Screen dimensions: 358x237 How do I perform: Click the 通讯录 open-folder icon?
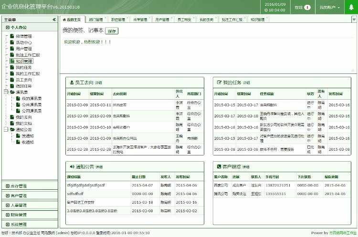pos(12,92)
